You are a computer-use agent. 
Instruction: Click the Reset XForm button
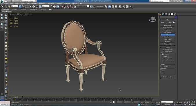(x=168, y=39)
